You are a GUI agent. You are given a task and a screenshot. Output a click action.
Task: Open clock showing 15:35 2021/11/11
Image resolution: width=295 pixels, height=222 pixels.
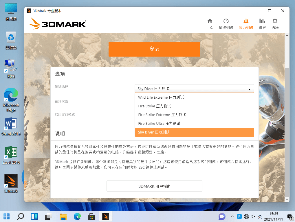[273, 216]
